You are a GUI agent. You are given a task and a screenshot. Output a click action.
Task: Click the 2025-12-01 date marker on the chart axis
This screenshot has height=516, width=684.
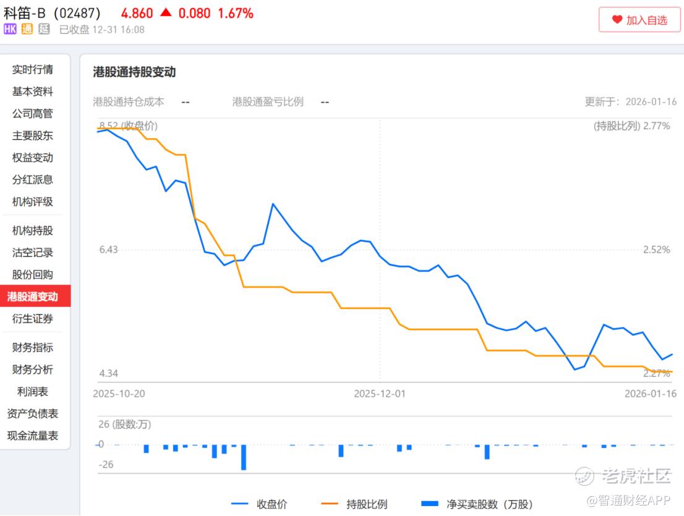coord(380,394)
